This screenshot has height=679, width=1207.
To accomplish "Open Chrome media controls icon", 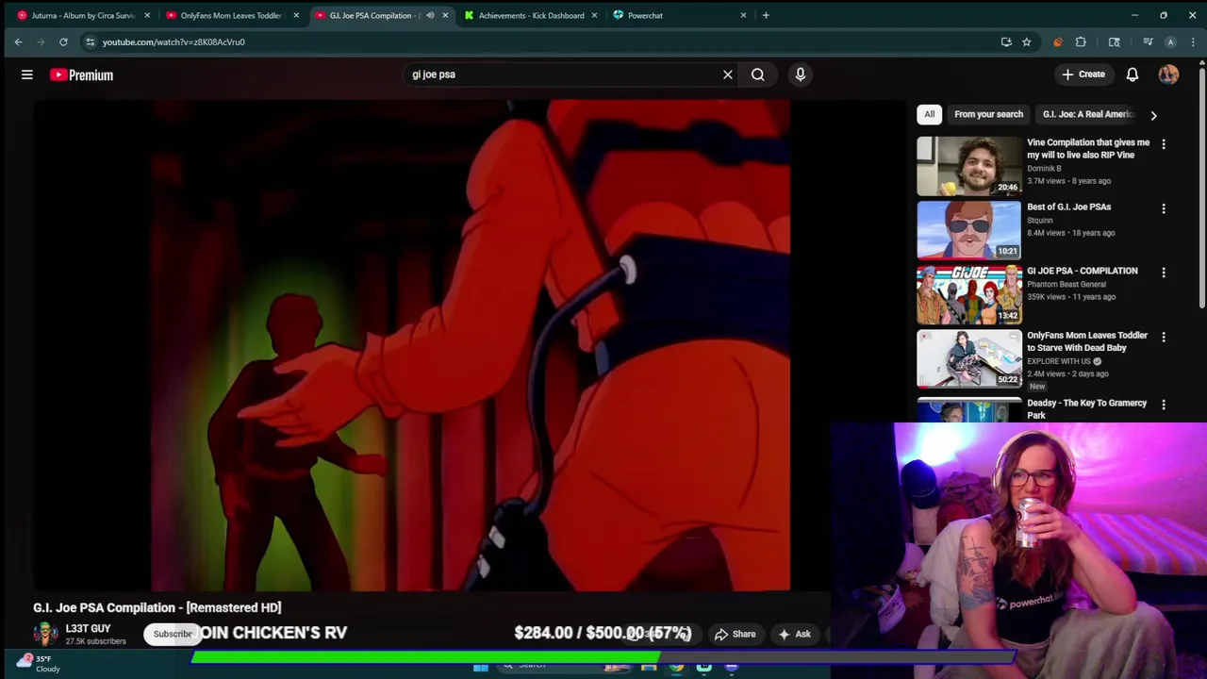I will tap(1148, 41).
